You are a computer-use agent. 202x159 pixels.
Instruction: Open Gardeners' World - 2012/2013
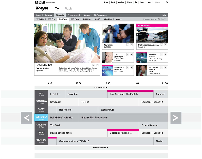pos(105,141)
